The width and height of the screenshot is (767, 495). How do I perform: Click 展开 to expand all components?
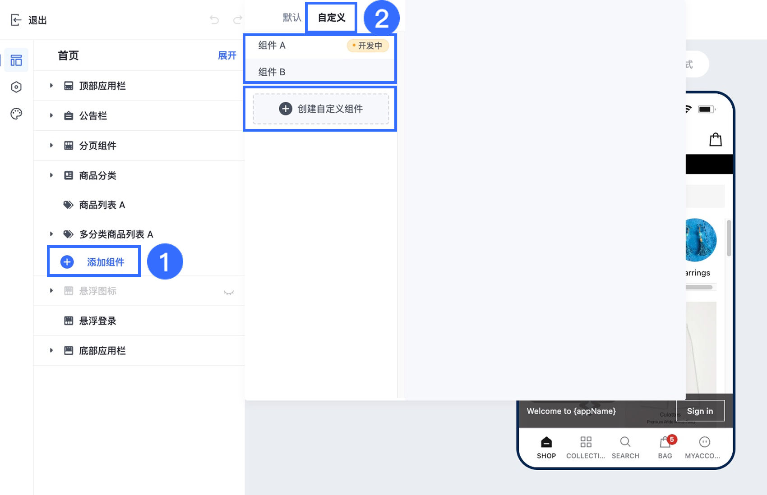click(x=227, y=55)
